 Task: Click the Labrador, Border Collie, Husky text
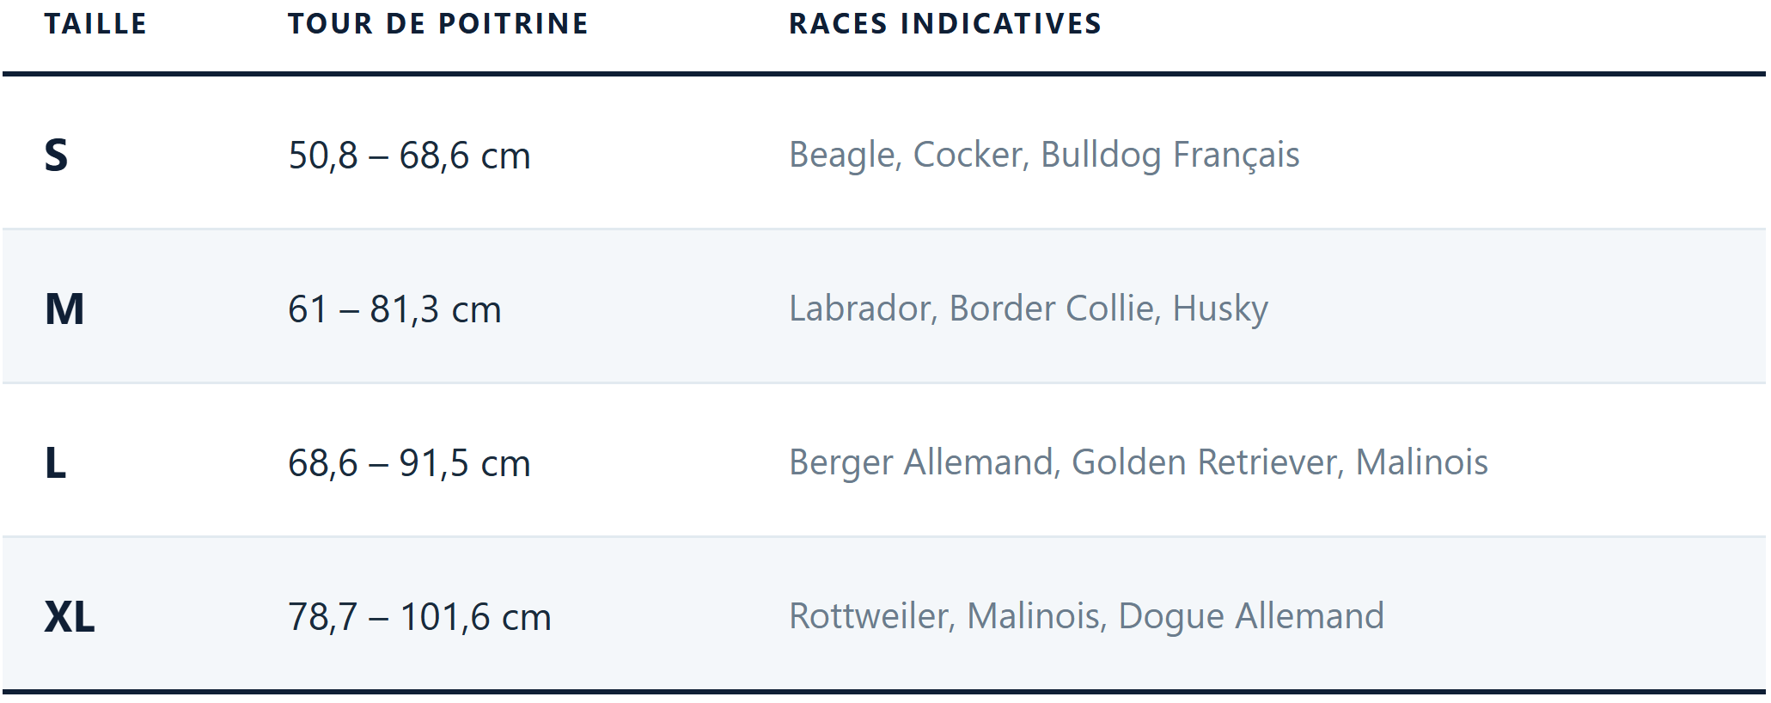(1029, 309)
